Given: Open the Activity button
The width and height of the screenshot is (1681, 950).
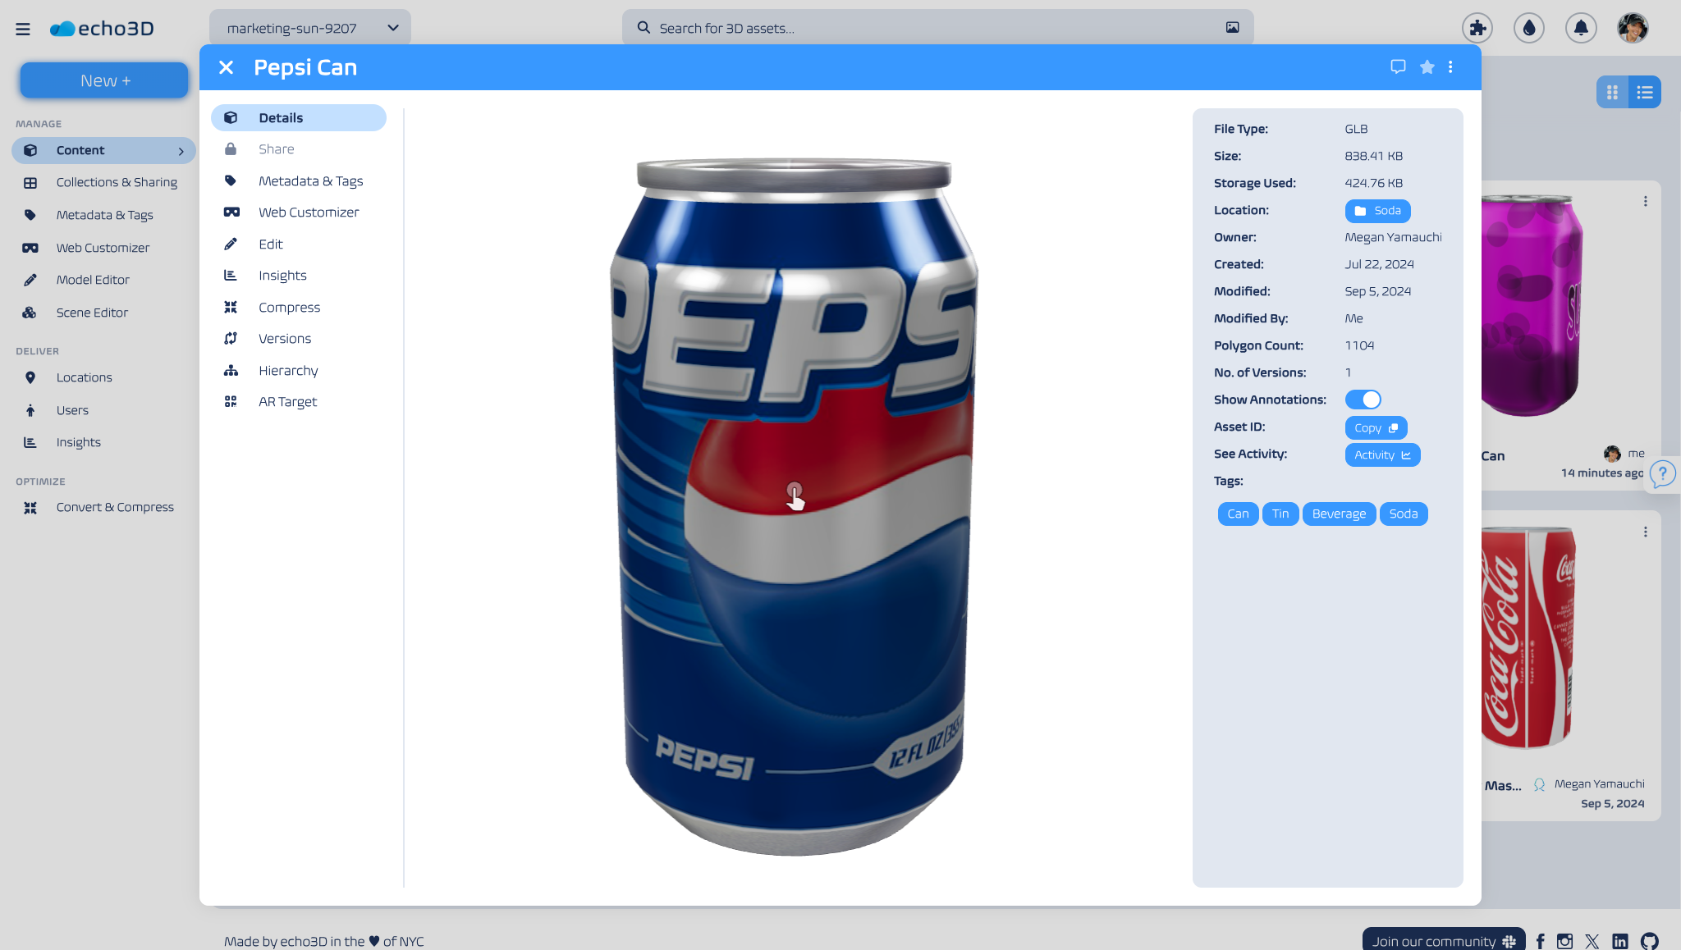Looking at the screenshot, I should click(1382, 454).
